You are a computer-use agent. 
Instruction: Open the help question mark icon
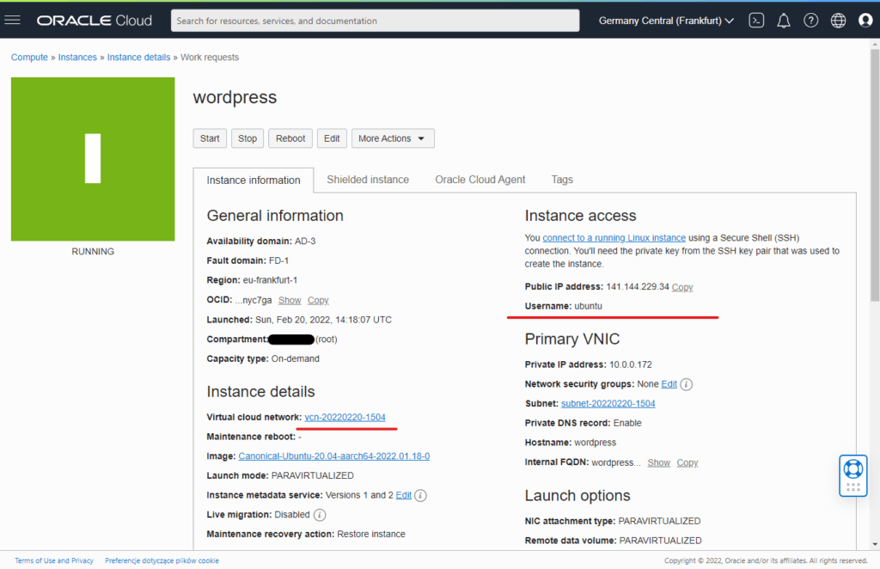coord(810,21)
